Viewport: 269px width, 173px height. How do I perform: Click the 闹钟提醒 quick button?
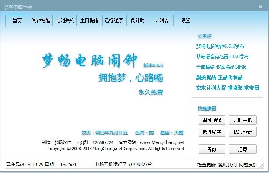click(212, 120)
